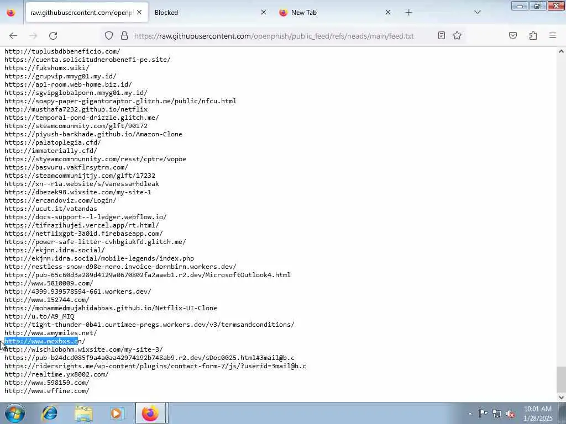The width and height of the screenshot is (566, 424).
Task: Open the Firefox application menu
Action: click(553, 35)
